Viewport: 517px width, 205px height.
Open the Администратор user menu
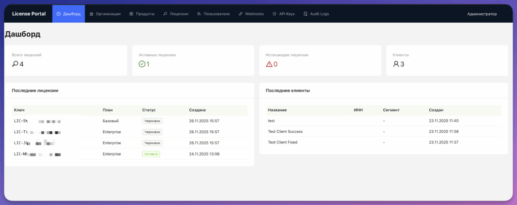pos(482,14)
